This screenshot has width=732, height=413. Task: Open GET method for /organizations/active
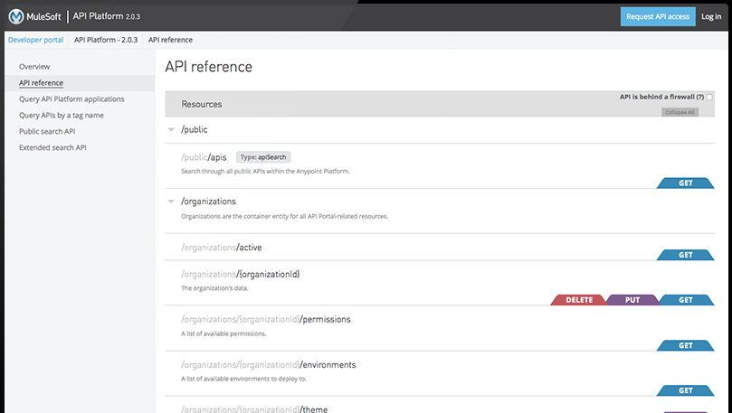(x=685, y=255)
